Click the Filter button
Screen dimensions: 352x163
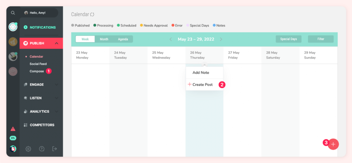(x=321, y=39)
